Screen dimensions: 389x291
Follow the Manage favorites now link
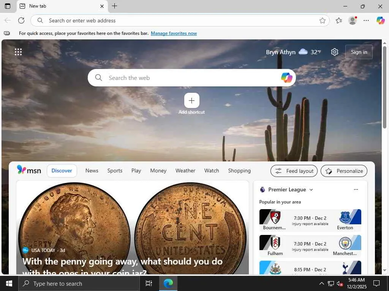pos(174,33)
